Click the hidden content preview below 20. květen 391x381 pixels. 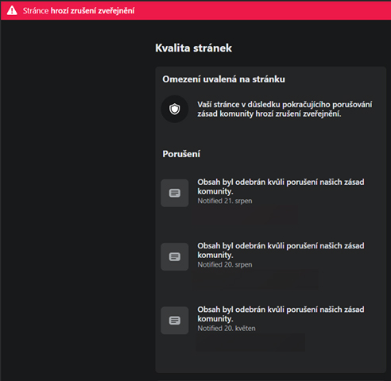250,342
